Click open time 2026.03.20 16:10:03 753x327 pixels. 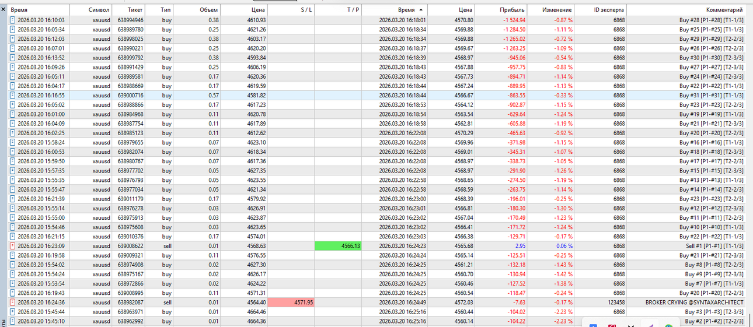(x=41, y=20)
